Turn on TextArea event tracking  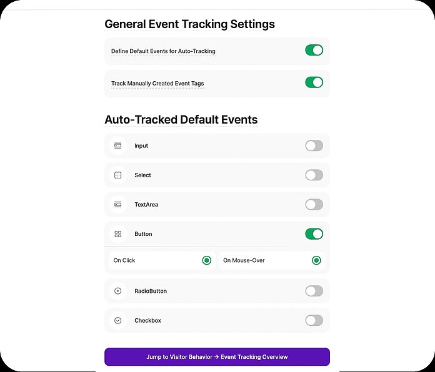pos(314,205)
